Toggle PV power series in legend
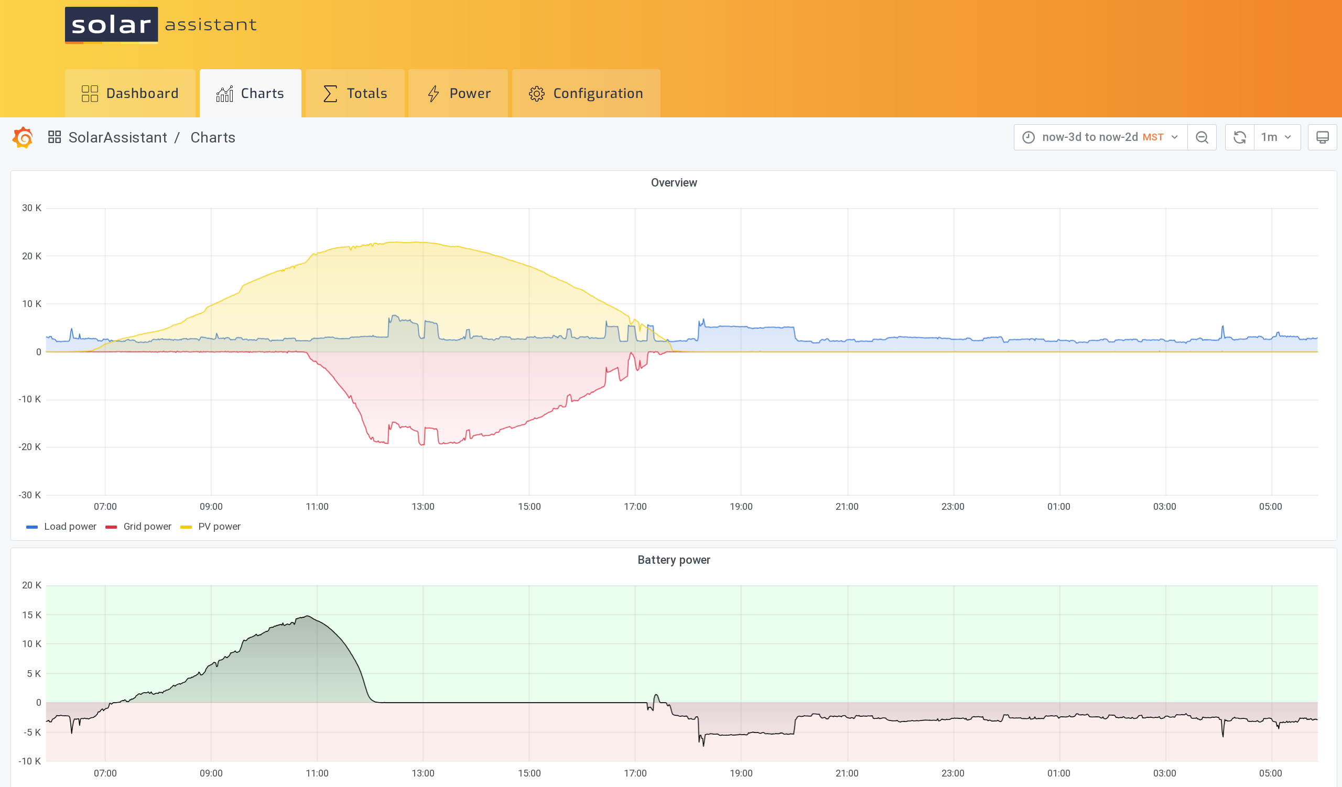 (219, 526)
